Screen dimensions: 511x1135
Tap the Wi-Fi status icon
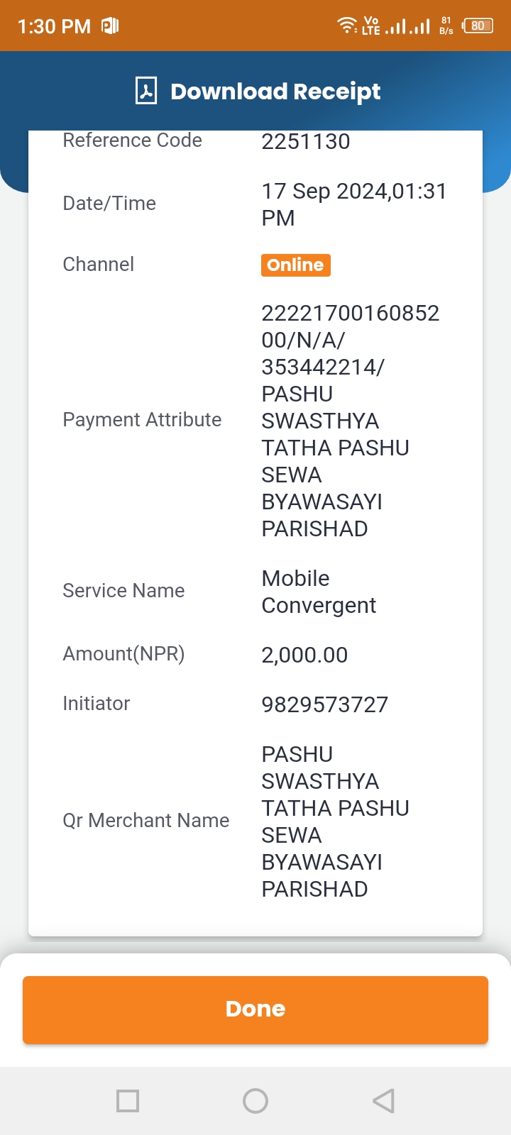(x=347, y=26)
